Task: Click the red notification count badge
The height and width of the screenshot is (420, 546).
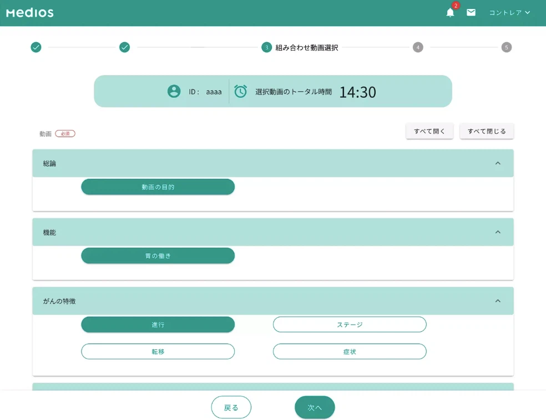Action: (x=456, y=6)
